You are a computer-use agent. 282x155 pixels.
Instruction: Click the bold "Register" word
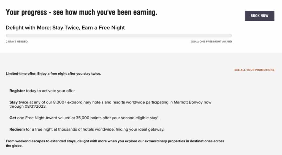(17, 91)
